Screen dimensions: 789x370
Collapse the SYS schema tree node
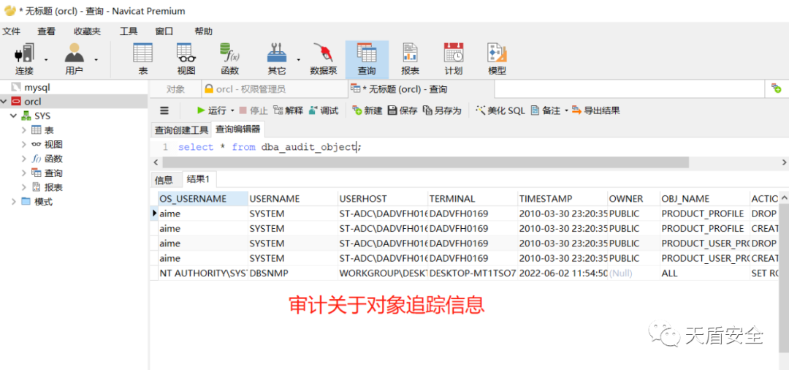tap(13, 116)
